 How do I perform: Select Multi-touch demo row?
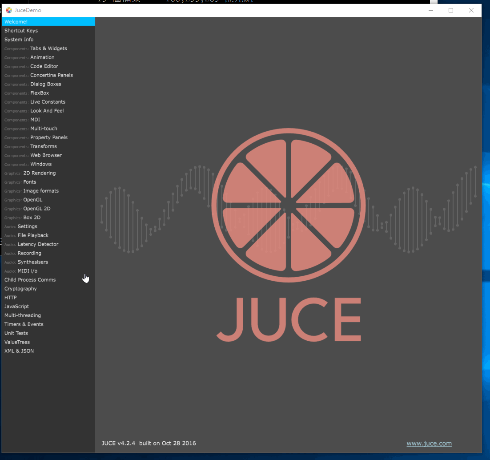48,129
